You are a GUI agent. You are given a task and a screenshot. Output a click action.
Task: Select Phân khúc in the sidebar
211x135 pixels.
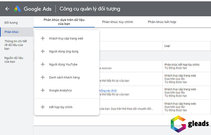click(x=17, y=32)
